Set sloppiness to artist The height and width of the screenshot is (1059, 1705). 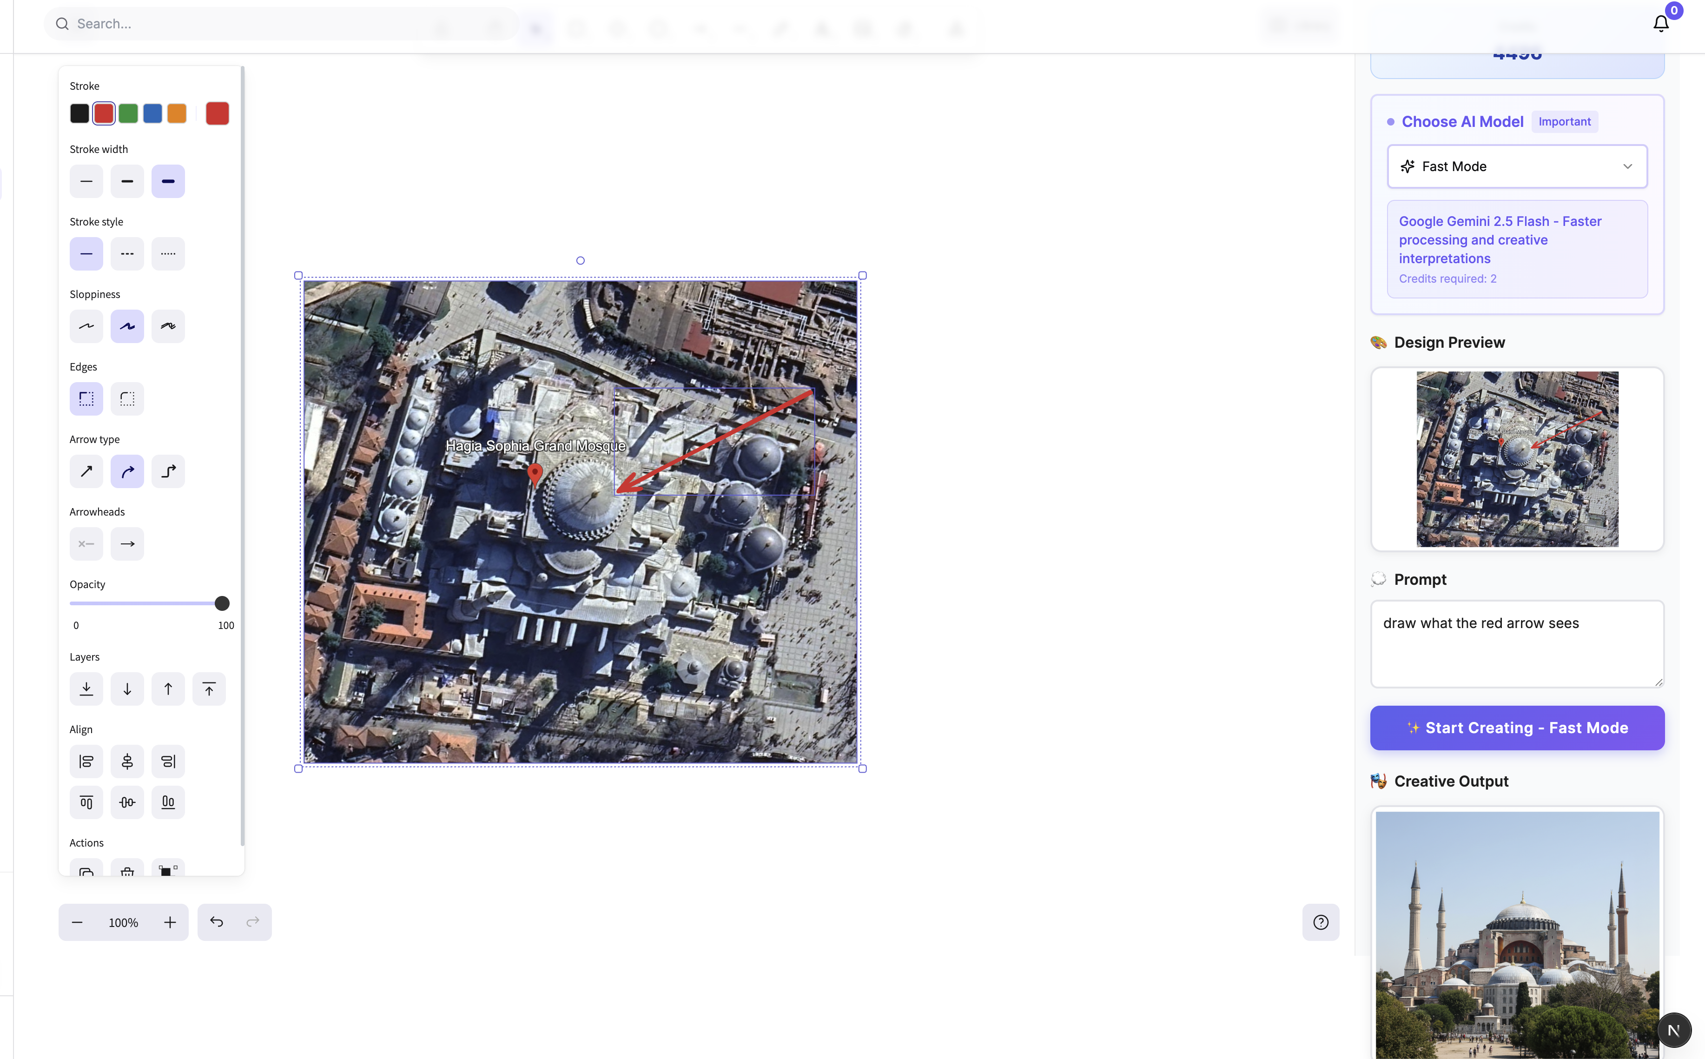point(127,326)
